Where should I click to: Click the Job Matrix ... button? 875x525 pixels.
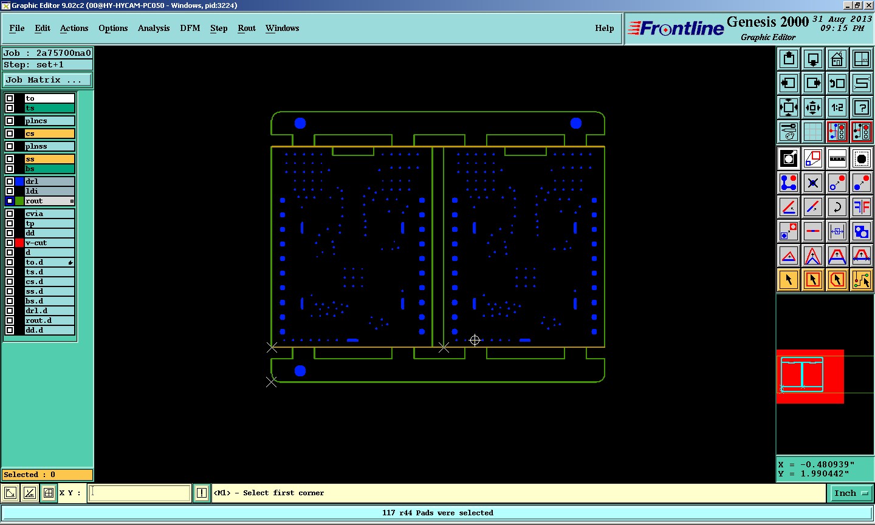pyautogui.click(x=47, y=80)
